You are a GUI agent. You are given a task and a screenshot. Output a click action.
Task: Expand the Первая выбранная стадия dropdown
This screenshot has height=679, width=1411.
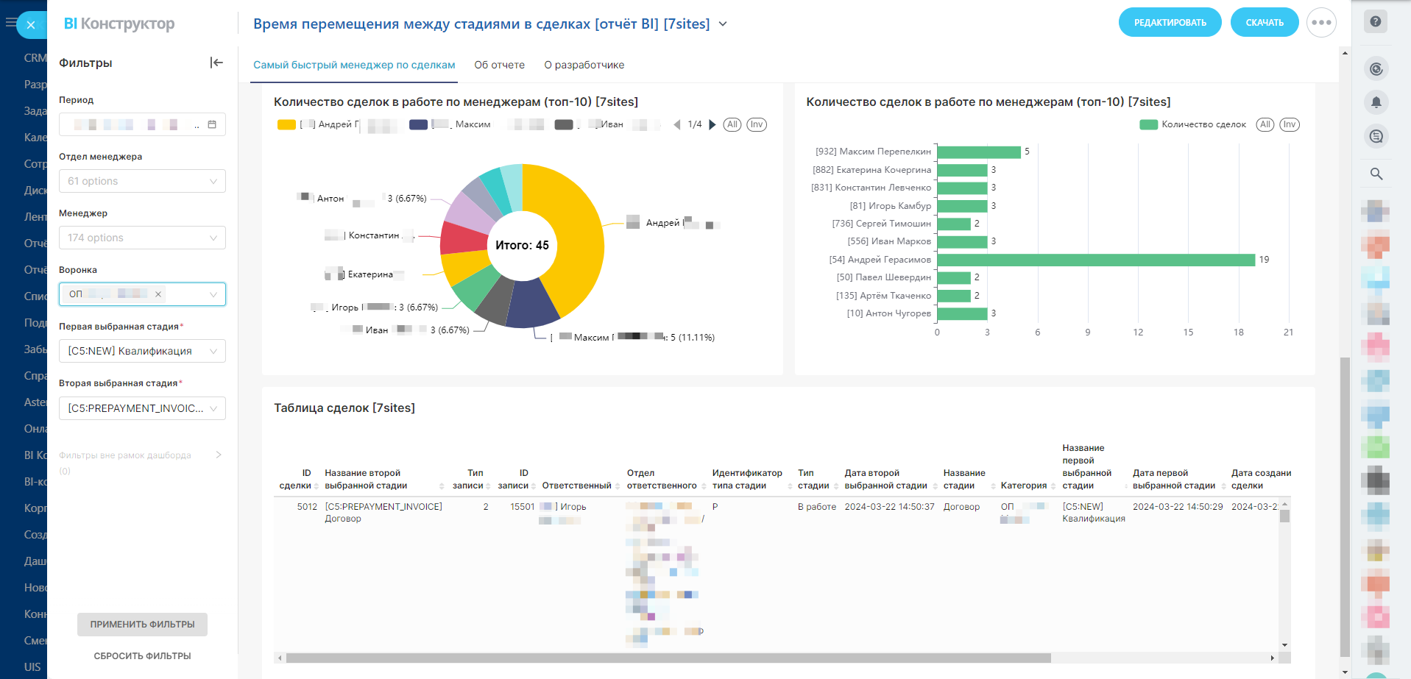coord(142,351)
